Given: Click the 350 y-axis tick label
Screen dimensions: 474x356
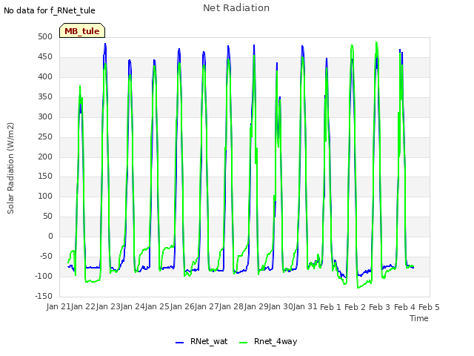Looking at the screenshot, I should pos(45,96).
